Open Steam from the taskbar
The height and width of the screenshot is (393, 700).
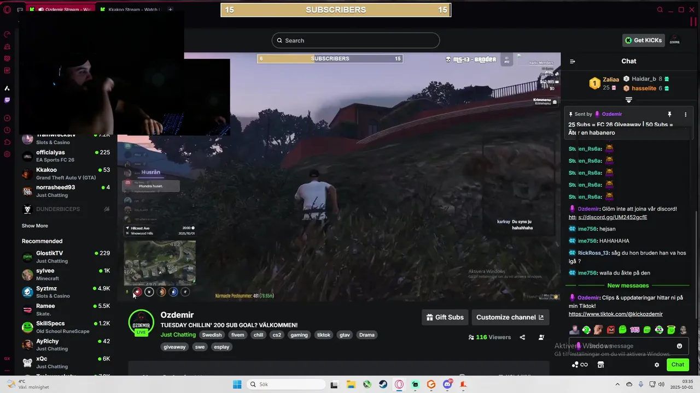(x=383, y=384)
